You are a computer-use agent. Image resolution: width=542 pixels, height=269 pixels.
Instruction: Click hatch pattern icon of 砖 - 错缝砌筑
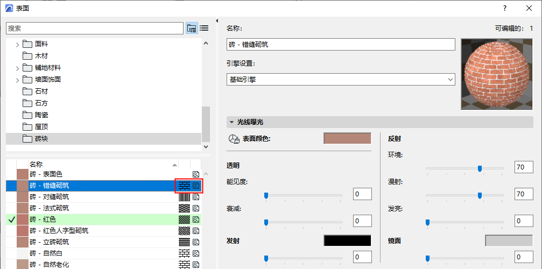(x=184, y=186)
